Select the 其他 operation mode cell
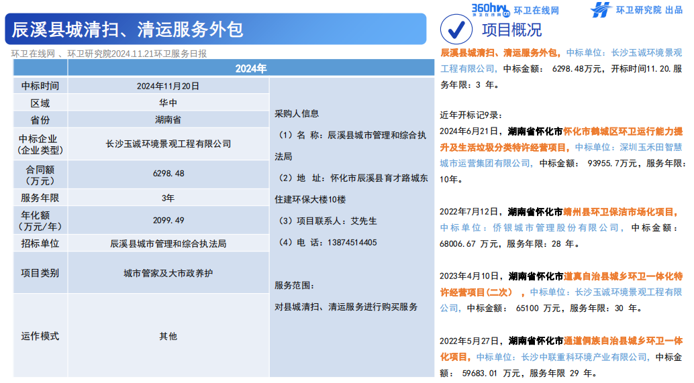The image size is (694, 383). pyautogui.click(x=168, y=336)
